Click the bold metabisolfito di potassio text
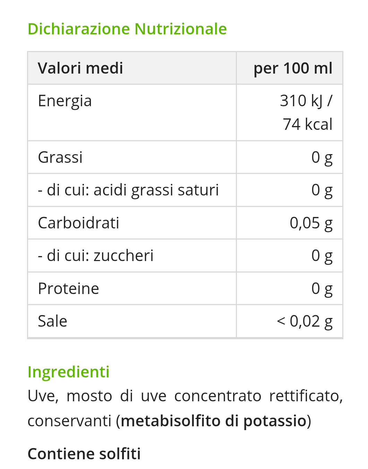The width and height of the screenshot is (368, 469). pos(214,421)
